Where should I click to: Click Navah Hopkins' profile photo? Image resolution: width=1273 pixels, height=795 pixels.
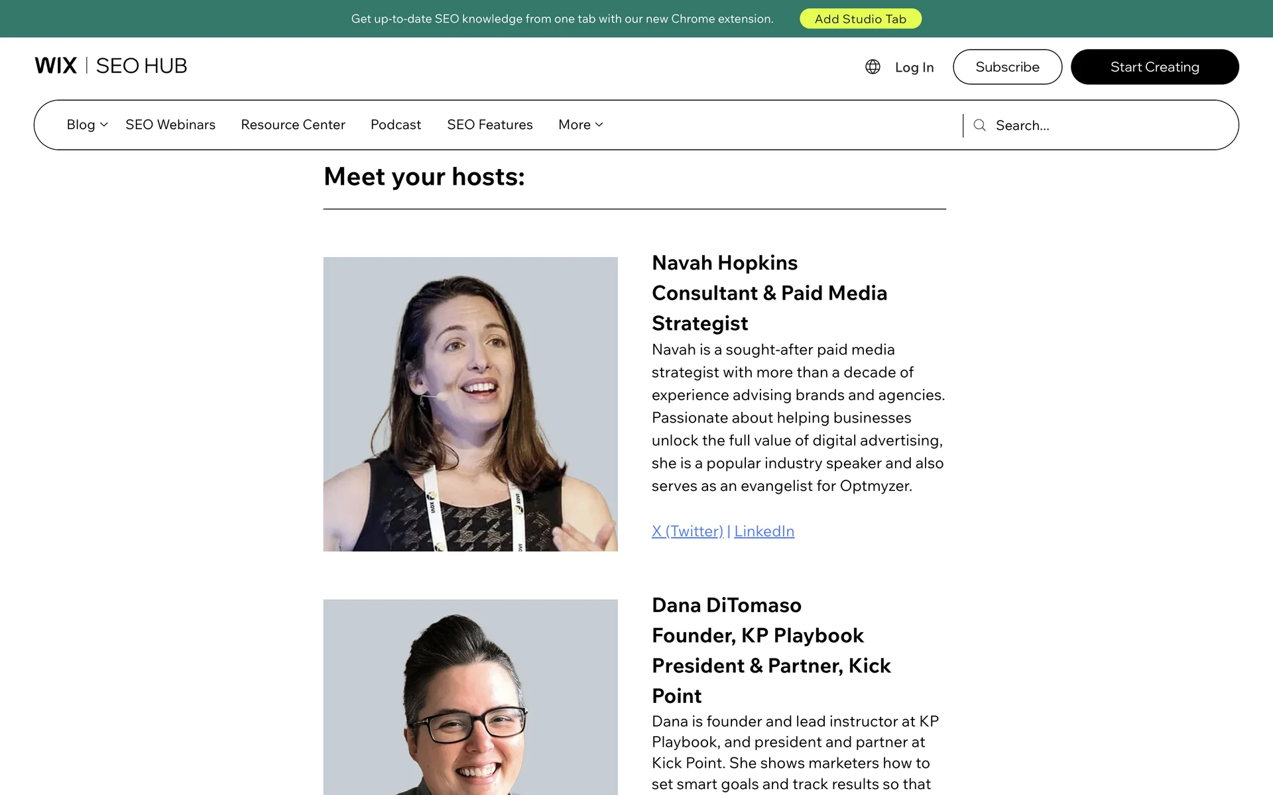470,404
